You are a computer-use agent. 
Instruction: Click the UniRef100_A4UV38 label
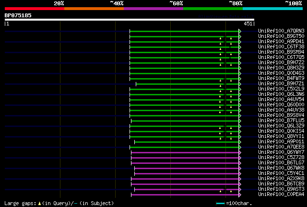pos(281,110)
